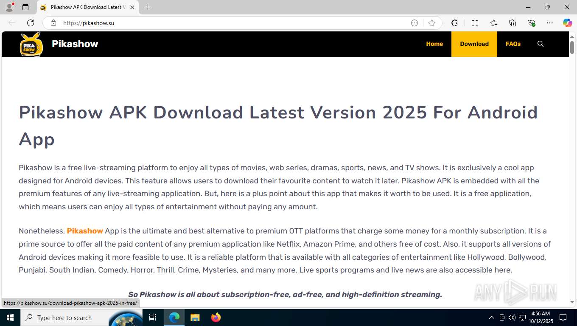
Task: Open the Download menu item
Action: (x=474, y=44)
